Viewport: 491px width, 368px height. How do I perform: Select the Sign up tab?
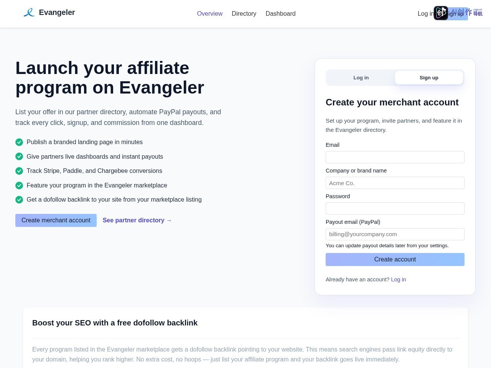coord(429,77)
